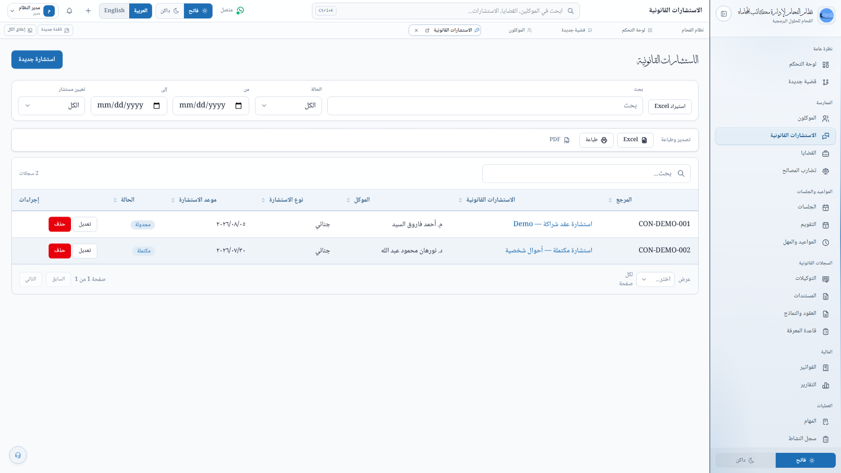The image size is (841, 473).
Task: Edit CON-DEMO-002 consultation
Action: tap(85, 251)
